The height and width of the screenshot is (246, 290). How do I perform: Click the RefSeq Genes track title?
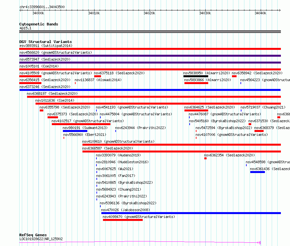click(x=33, y=235)
